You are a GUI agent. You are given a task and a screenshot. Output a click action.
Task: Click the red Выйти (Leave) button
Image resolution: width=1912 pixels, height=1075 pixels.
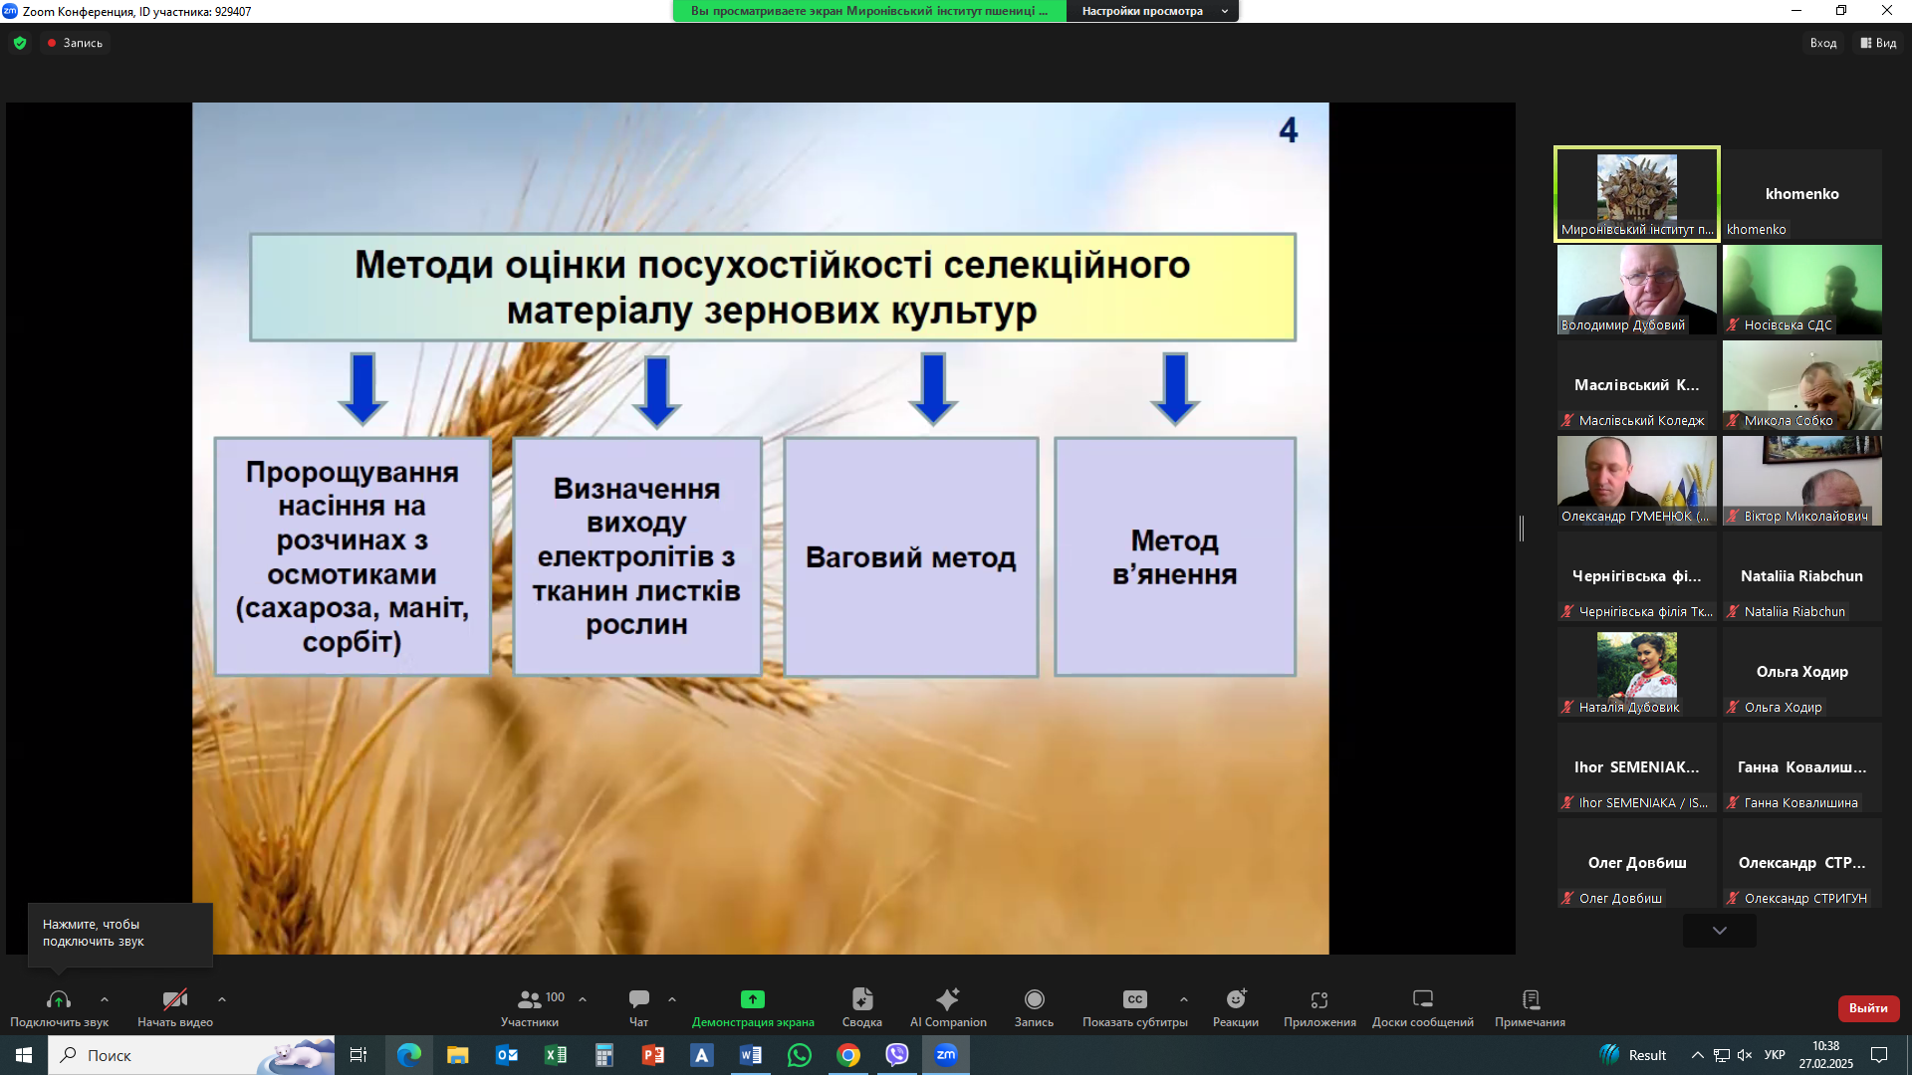[x=1867, y=1008]
